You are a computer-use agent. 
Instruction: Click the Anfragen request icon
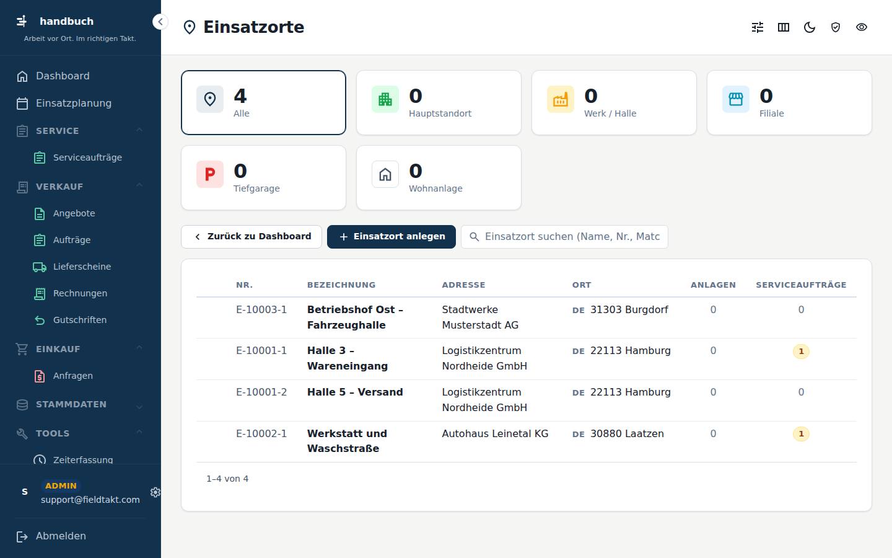(40, 376)
